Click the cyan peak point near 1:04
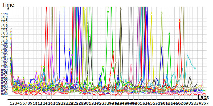Image resolution: width=213 pixels, height=106 pixels. click(x=187, y=55)
